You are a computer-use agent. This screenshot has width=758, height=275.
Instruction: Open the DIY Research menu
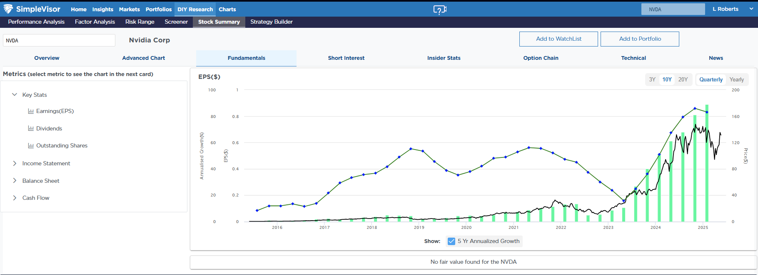(x=195, y=9)
